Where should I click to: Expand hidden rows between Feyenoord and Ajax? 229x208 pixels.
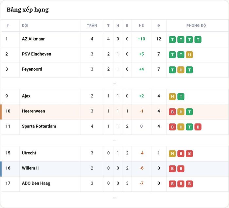pos(114,84)
